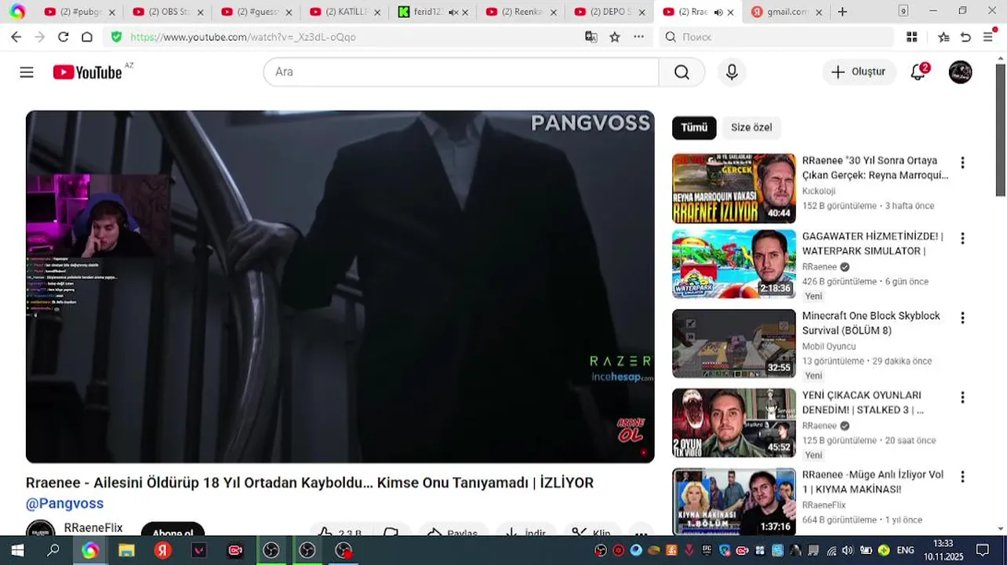Click the Oluştur create button
Image resolution: width=1007 pixels, height=565 pixels.
coord(859,72)
